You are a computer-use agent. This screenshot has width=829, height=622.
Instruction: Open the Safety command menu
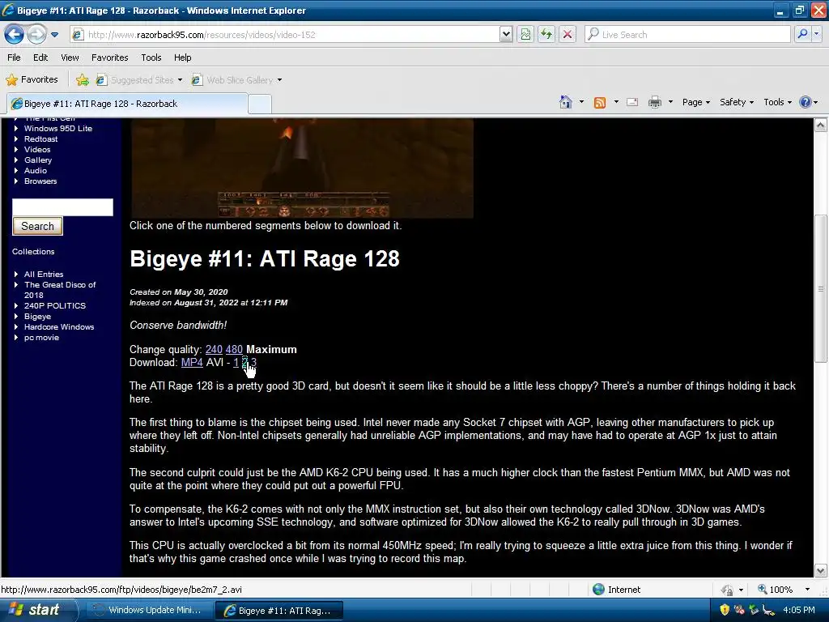coord(737,102)
